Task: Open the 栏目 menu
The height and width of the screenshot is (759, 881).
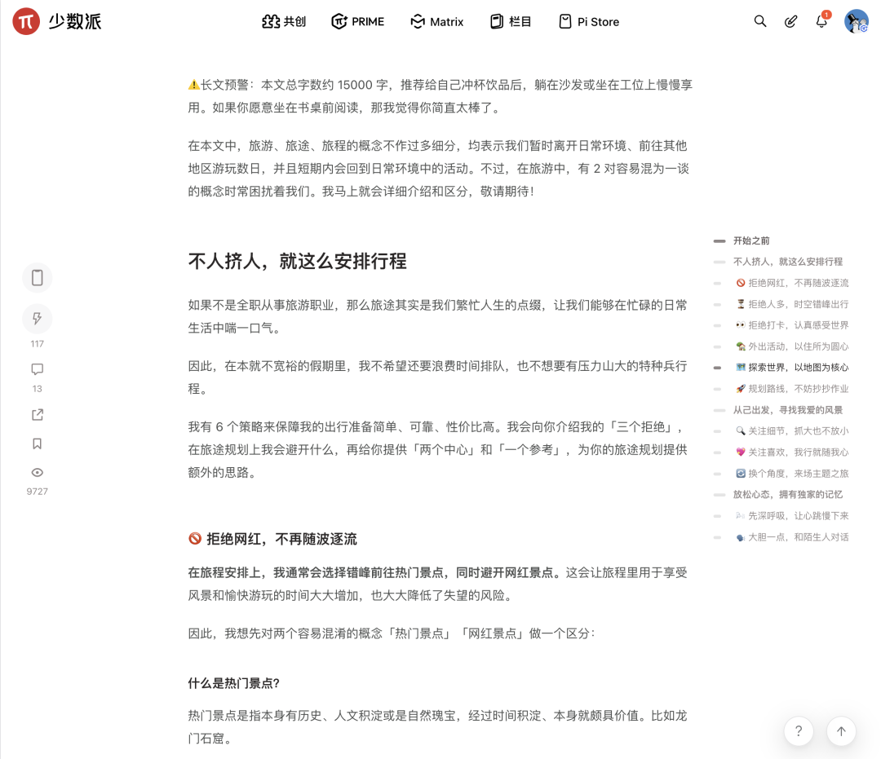Action: click(511, 22)
